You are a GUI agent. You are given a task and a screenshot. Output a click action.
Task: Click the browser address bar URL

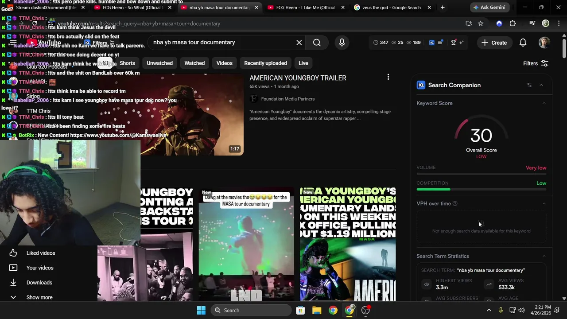coord(139,23)
